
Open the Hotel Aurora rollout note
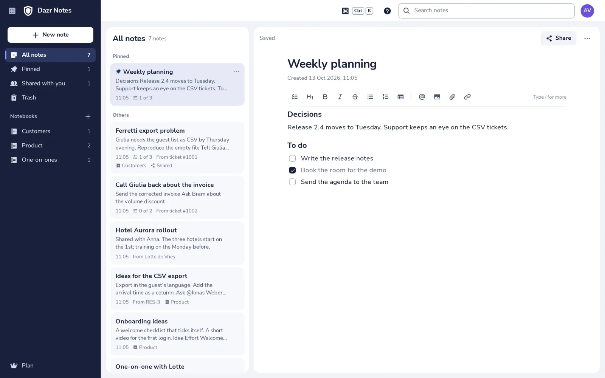pos(177,243)
